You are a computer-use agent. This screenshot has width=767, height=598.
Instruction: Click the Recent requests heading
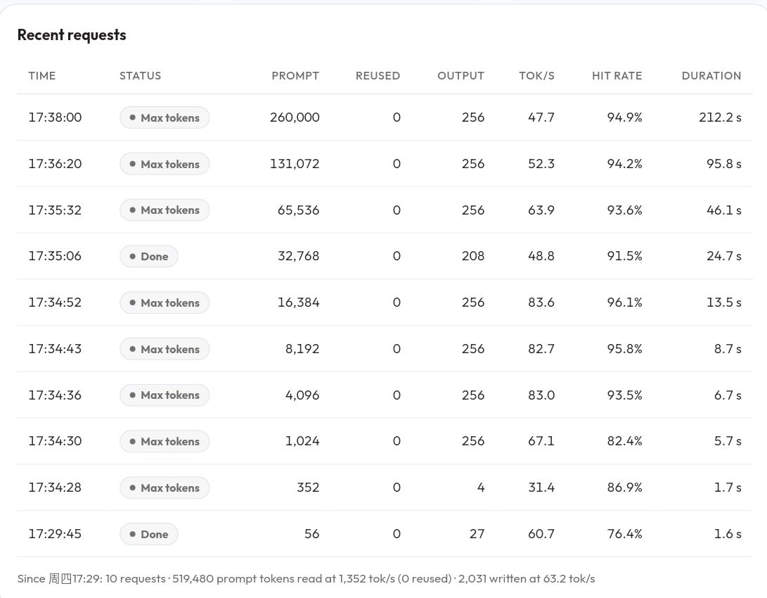[x=72, y=35]
